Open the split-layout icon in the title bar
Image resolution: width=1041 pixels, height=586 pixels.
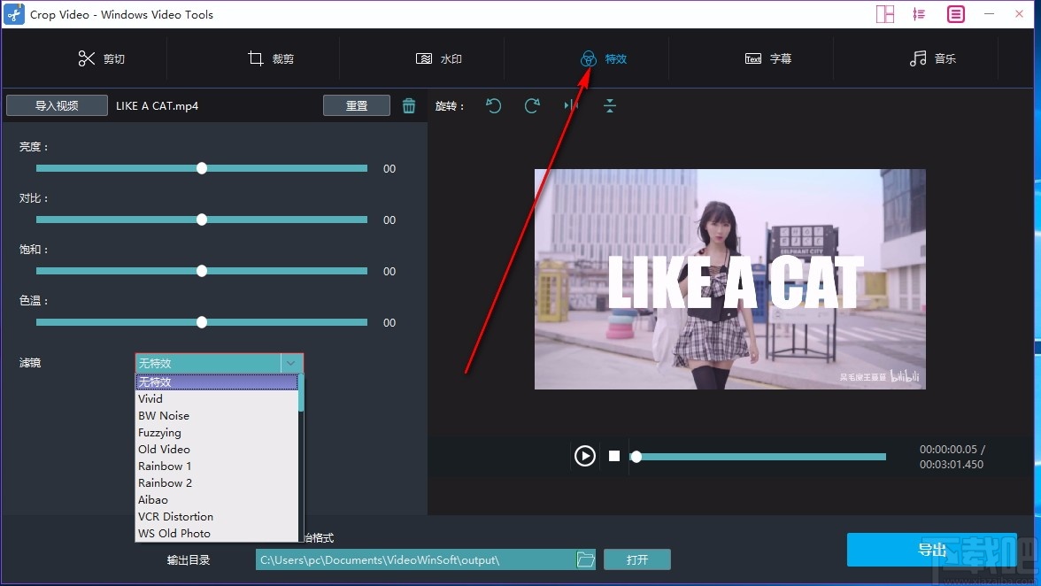(884, 14)
